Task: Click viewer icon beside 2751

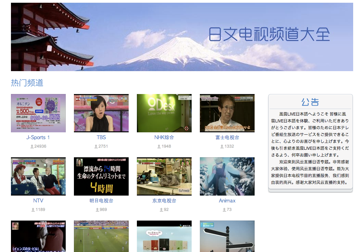Action: (96, 146)
